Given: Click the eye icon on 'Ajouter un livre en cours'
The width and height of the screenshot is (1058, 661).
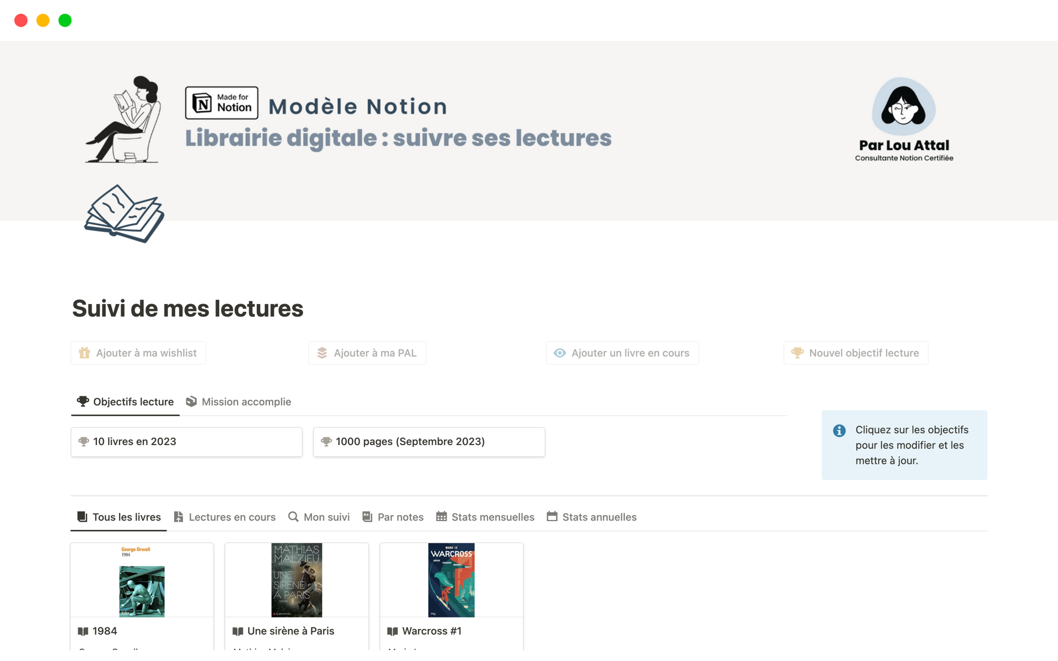Looking at the screenshot, I should 560,353.
